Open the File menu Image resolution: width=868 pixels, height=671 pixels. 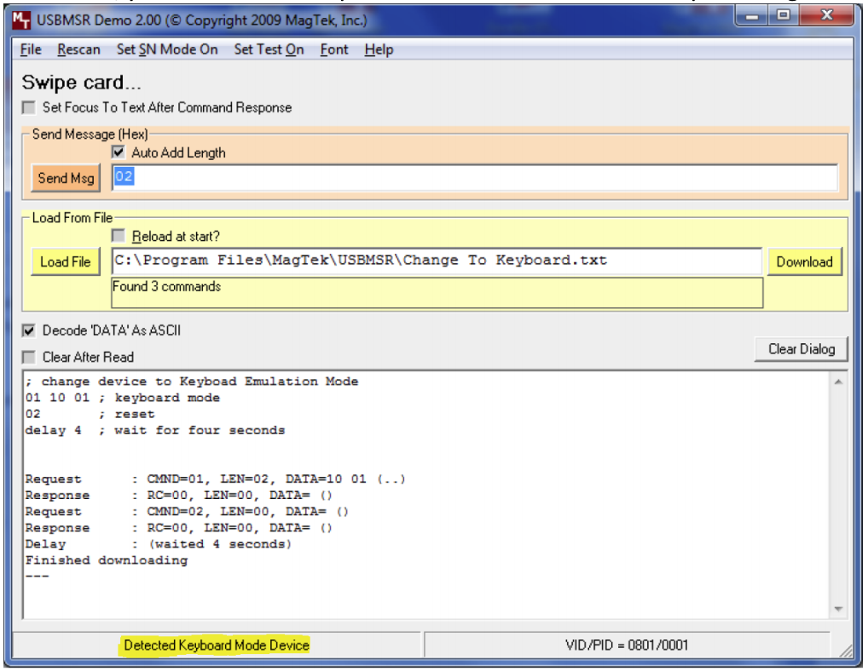[31, 49]
